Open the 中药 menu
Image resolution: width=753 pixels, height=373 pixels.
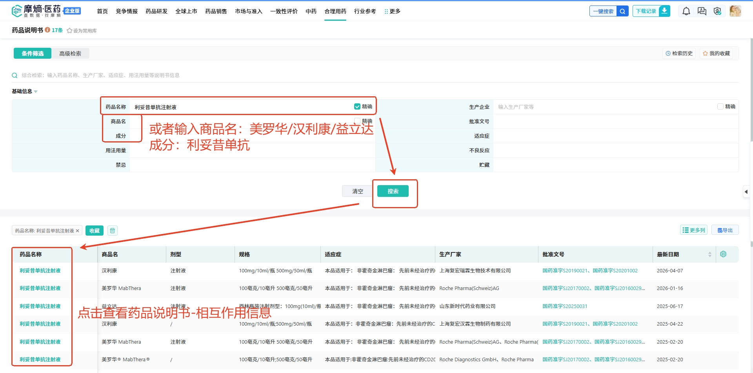(x=311, y=11)
